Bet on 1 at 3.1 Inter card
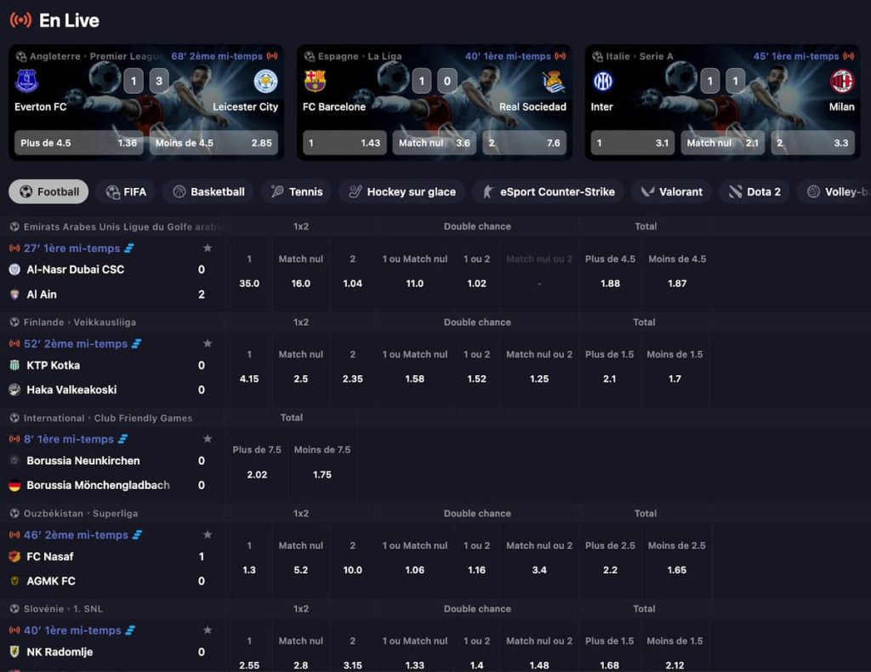Viewport: 871px width, 672px height. (x=633, y=143)
